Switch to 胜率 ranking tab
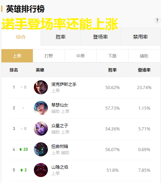Image resolution: width=161 pixels, height=183 pixels. pyautogui.click(x=60, y=37)
